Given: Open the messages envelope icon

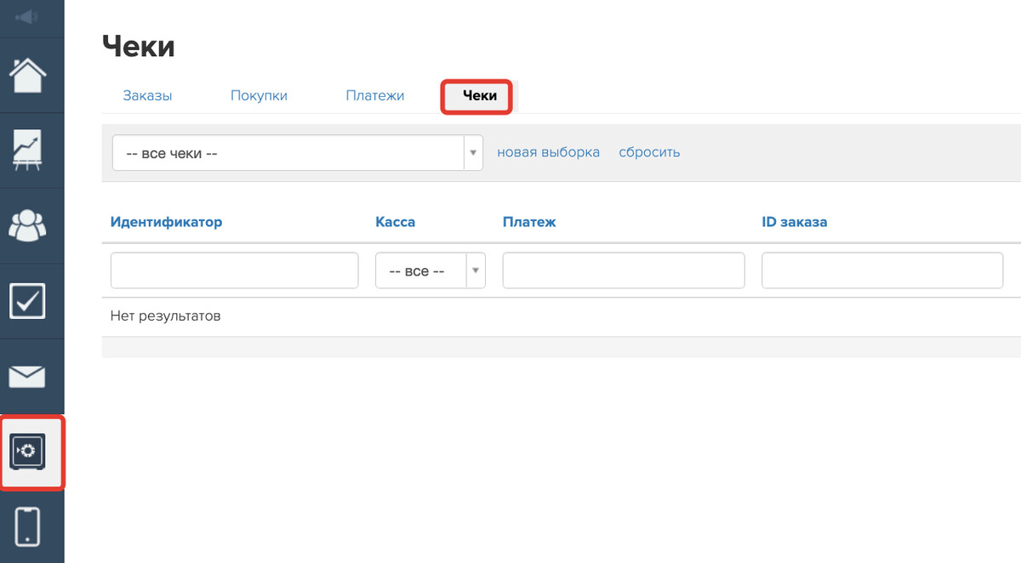Looking at the screenshot, I should pyautogui.click(x=27, y=376).
